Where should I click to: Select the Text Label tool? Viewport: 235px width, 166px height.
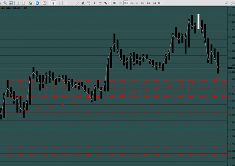coord(100,3)
